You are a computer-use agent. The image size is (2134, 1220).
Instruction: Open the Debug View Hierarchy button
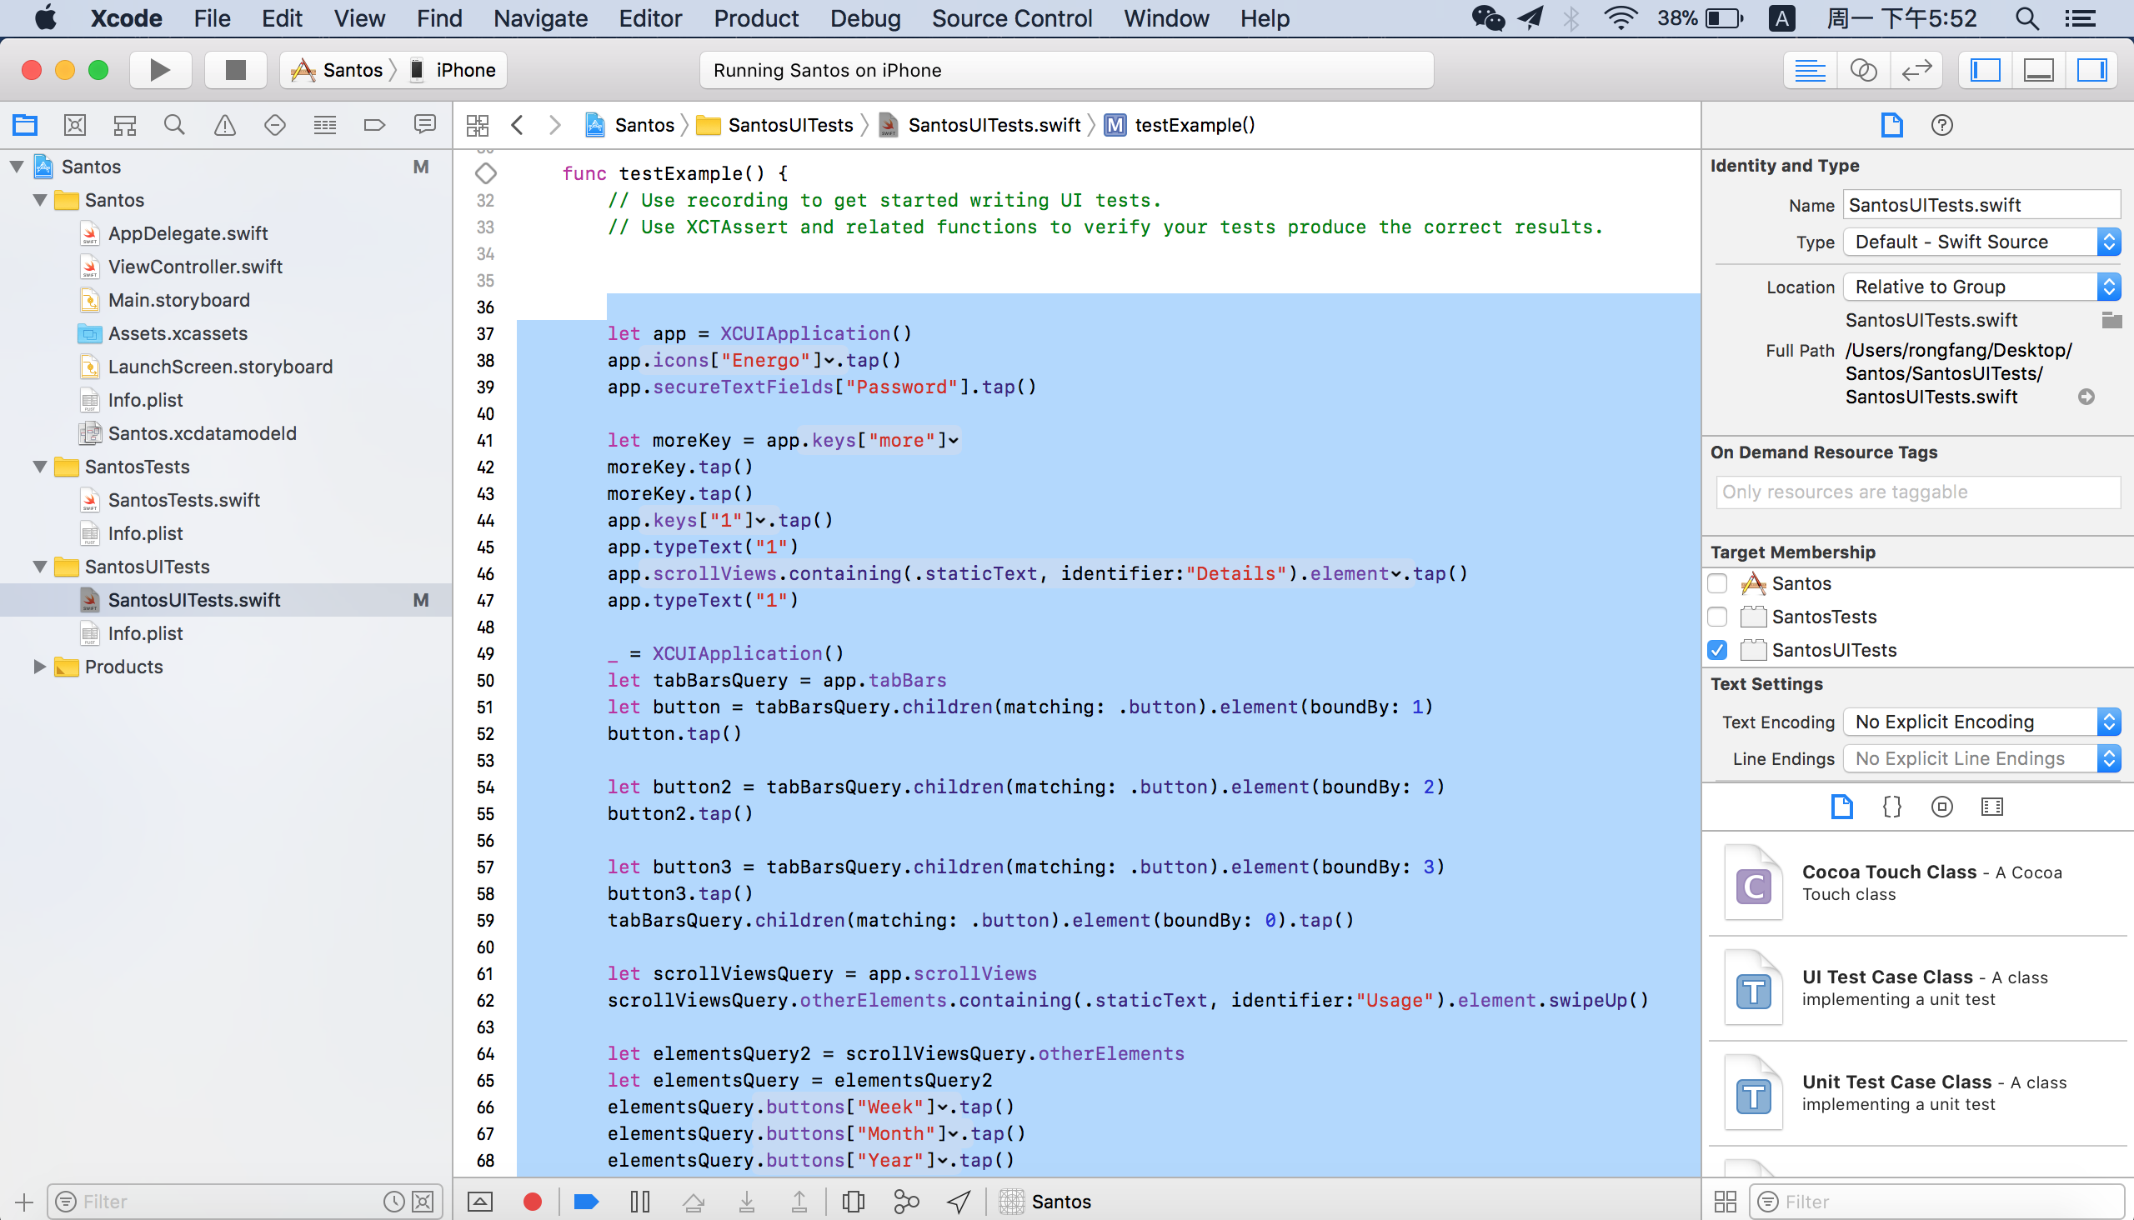(853, 1202)
